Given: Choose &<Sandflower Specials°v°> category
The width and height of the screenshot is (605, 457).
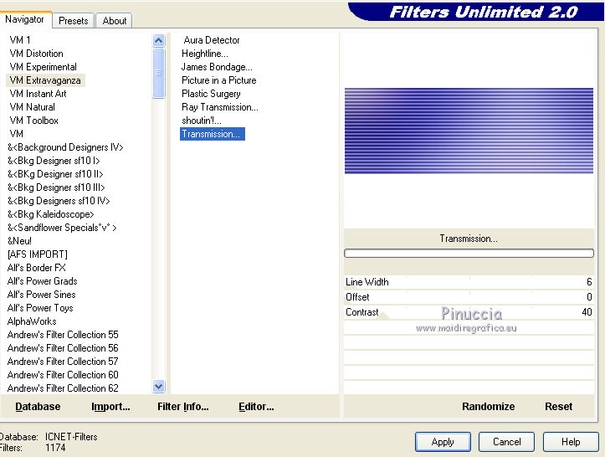Looking at the screenshot, I should point(62,228).
